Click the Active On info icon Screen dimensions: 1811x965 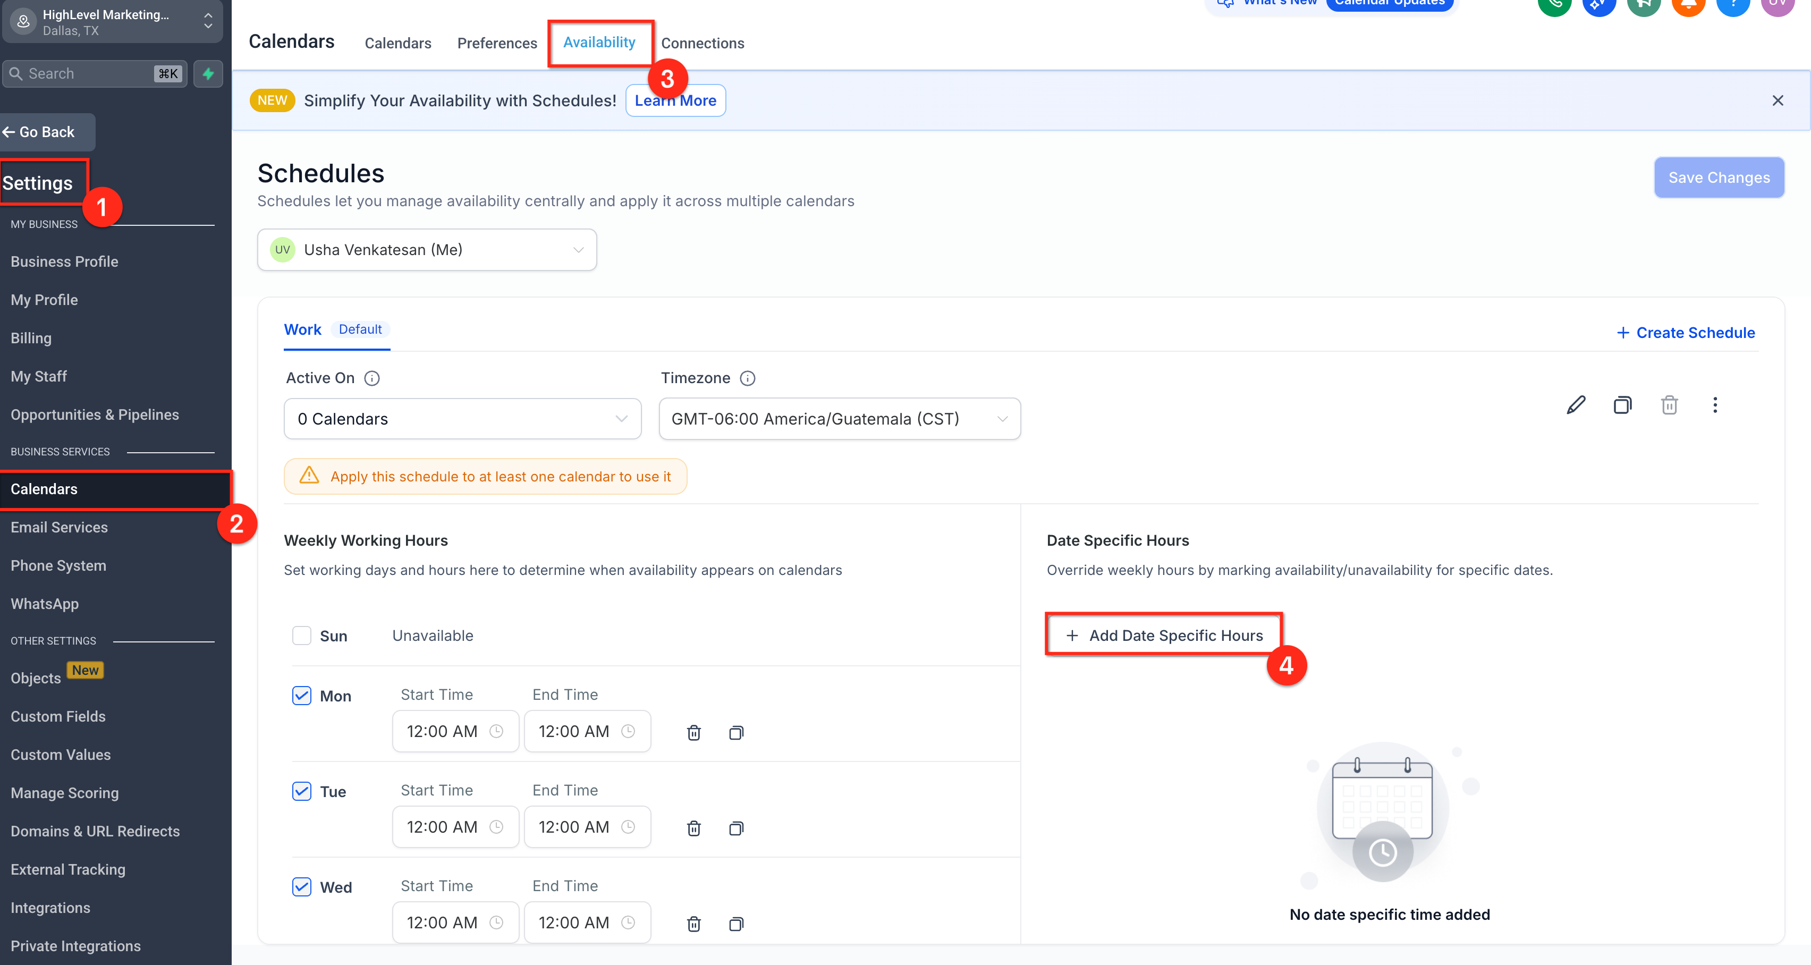pyautogui.click(x=372, y=378)
